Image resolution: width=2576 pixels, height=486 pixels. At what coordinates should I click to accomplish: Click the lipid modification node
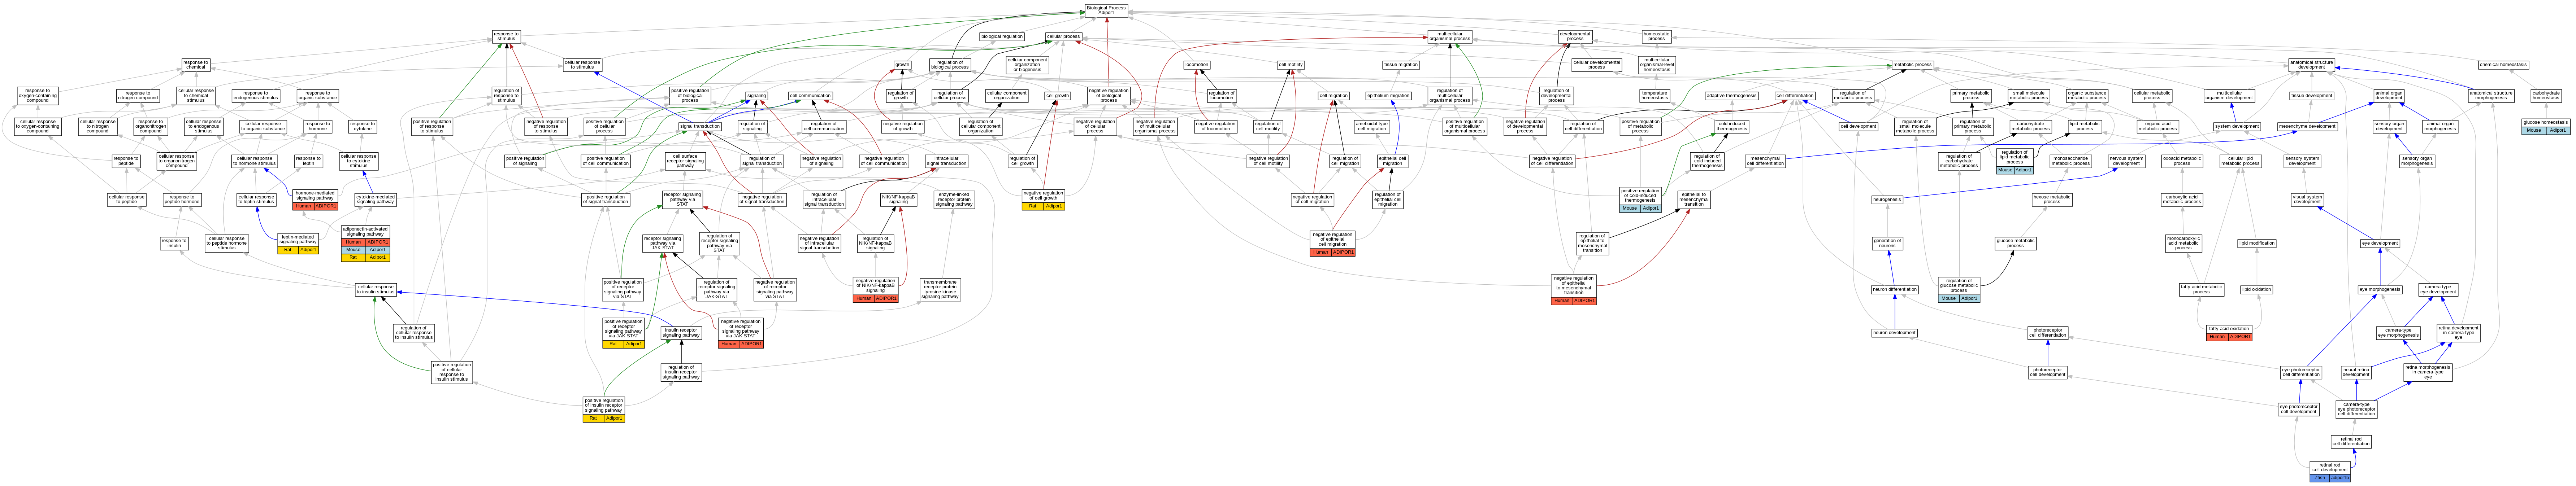[2257, 243]
